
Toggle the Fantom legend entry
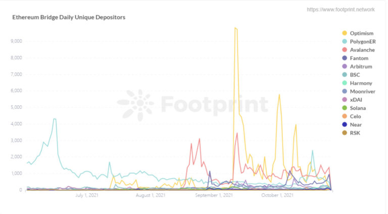coord(355,58)
